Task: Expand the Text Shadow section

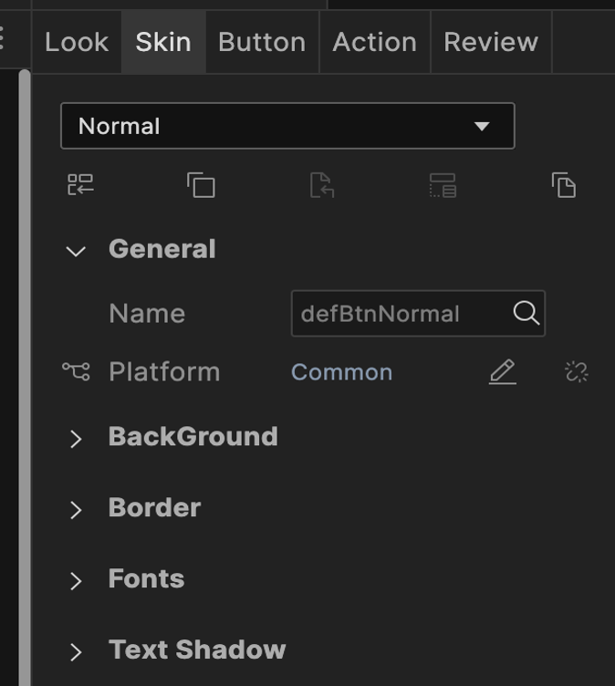Action: click(x=76, y=652)
